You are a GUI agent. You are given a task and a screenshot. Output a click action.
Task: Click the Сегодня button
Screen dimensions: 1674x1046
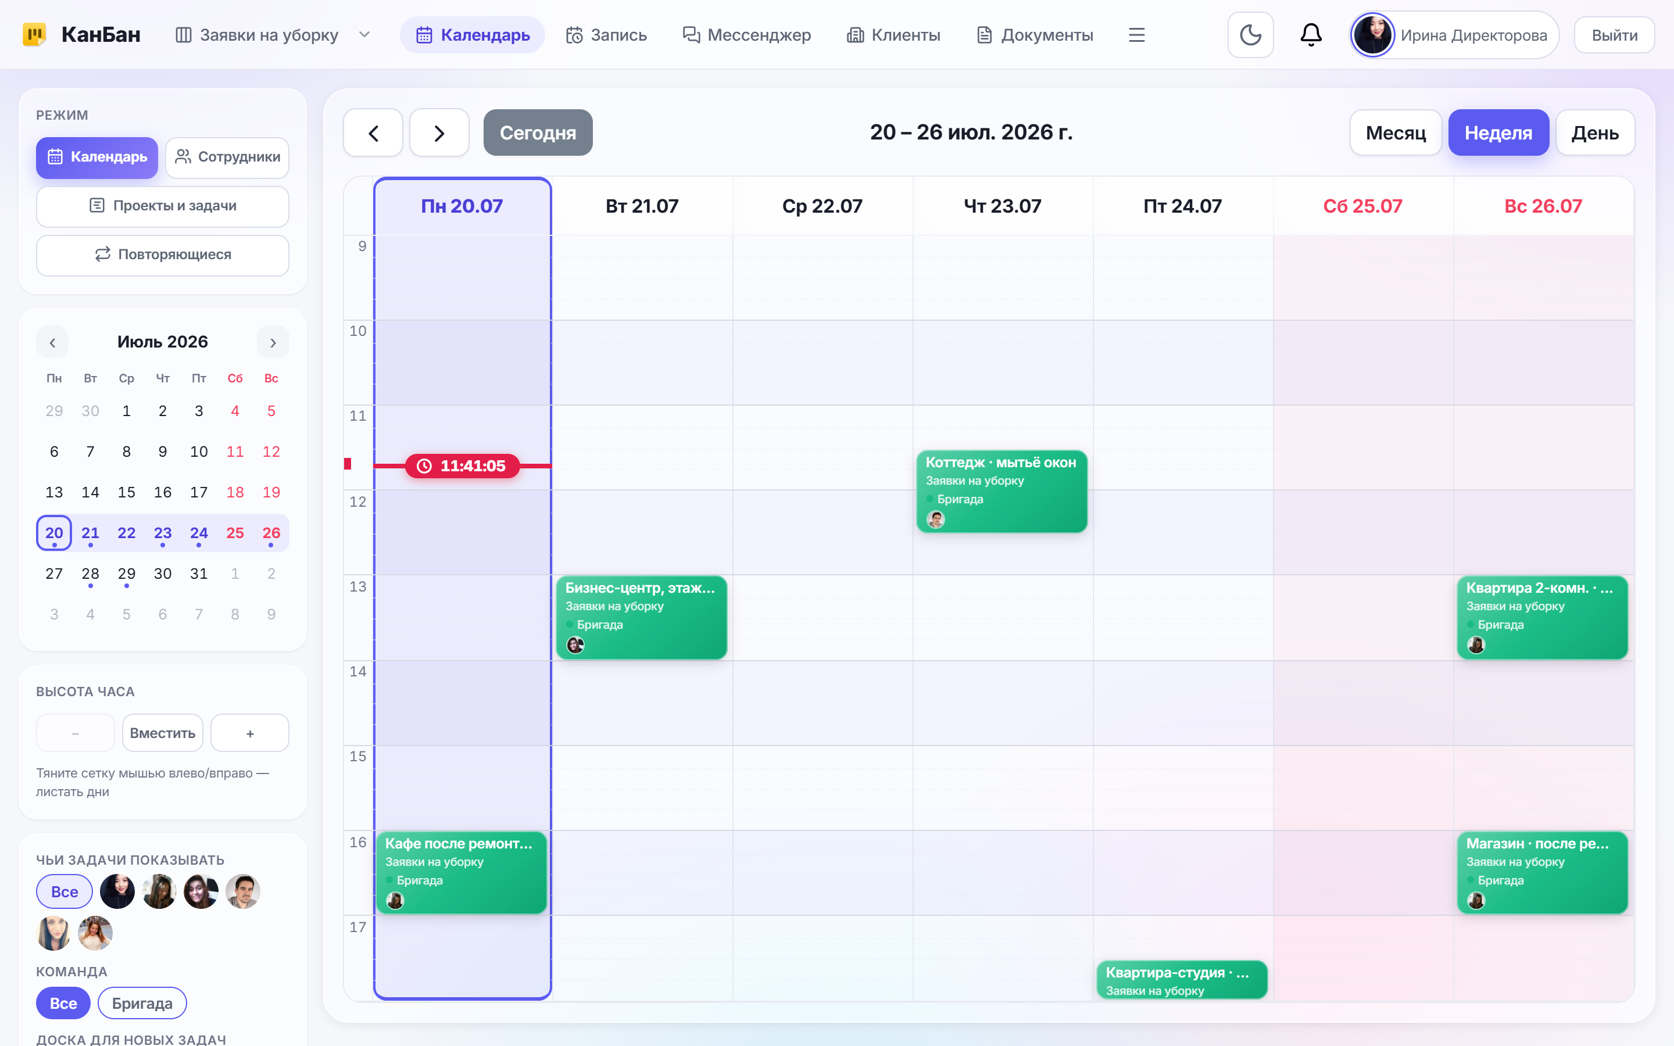[x=538, y=133]
